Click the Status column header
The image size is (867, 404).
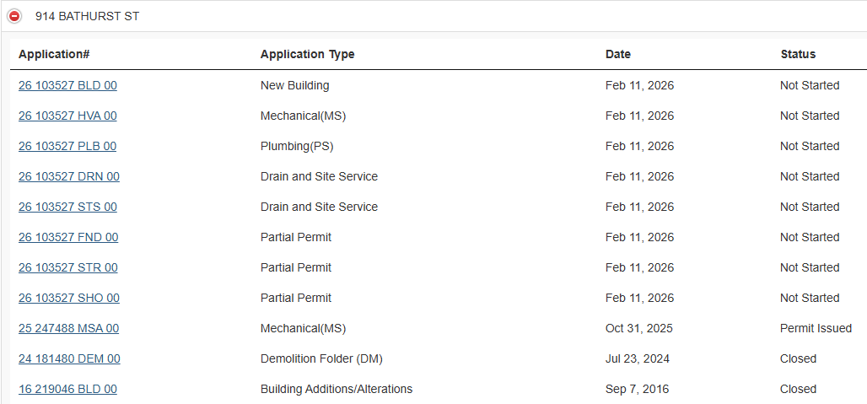798,54
